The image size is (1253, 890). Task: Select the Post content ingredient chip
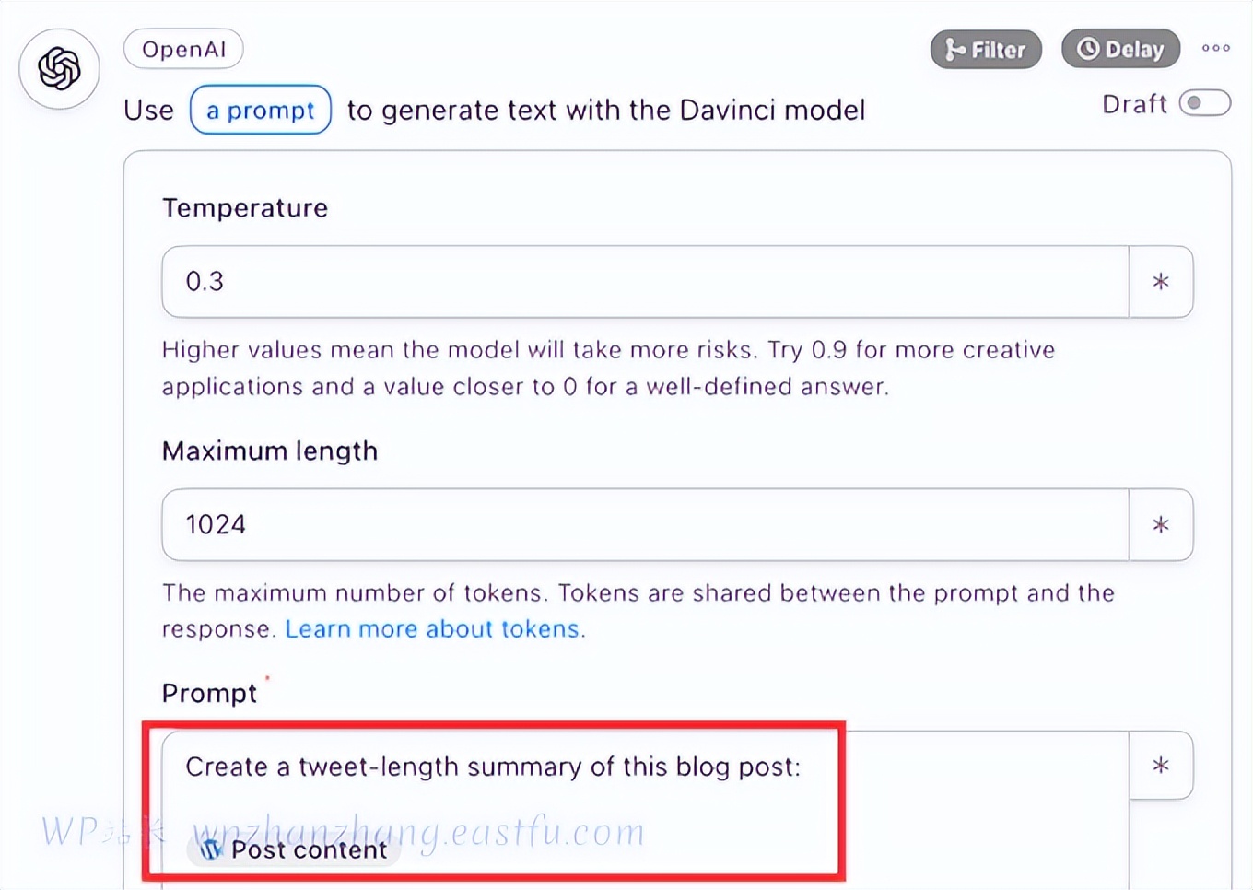click(x=308, y=849)
